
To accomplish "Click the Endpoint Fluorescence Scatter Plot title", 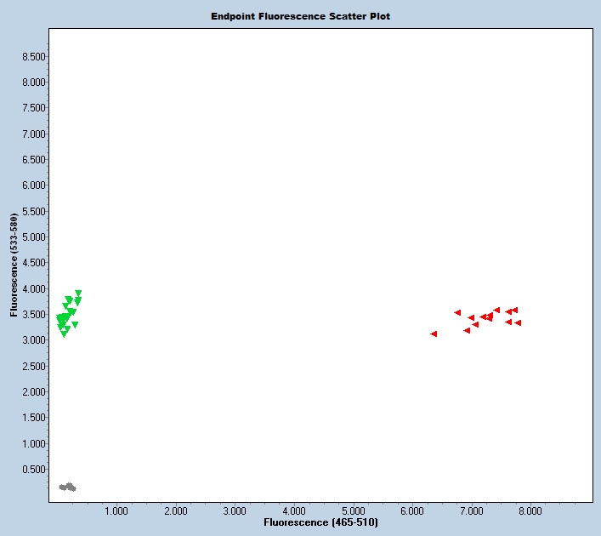I will pos(300,16).
